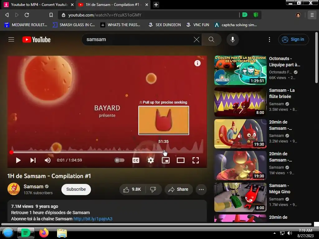Launch Firefox from the taskbar
319x239 pixels.
[44, 233]
